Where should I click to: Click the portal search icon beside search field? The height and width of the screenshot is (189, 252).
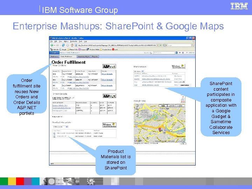(x=176, y=53)
